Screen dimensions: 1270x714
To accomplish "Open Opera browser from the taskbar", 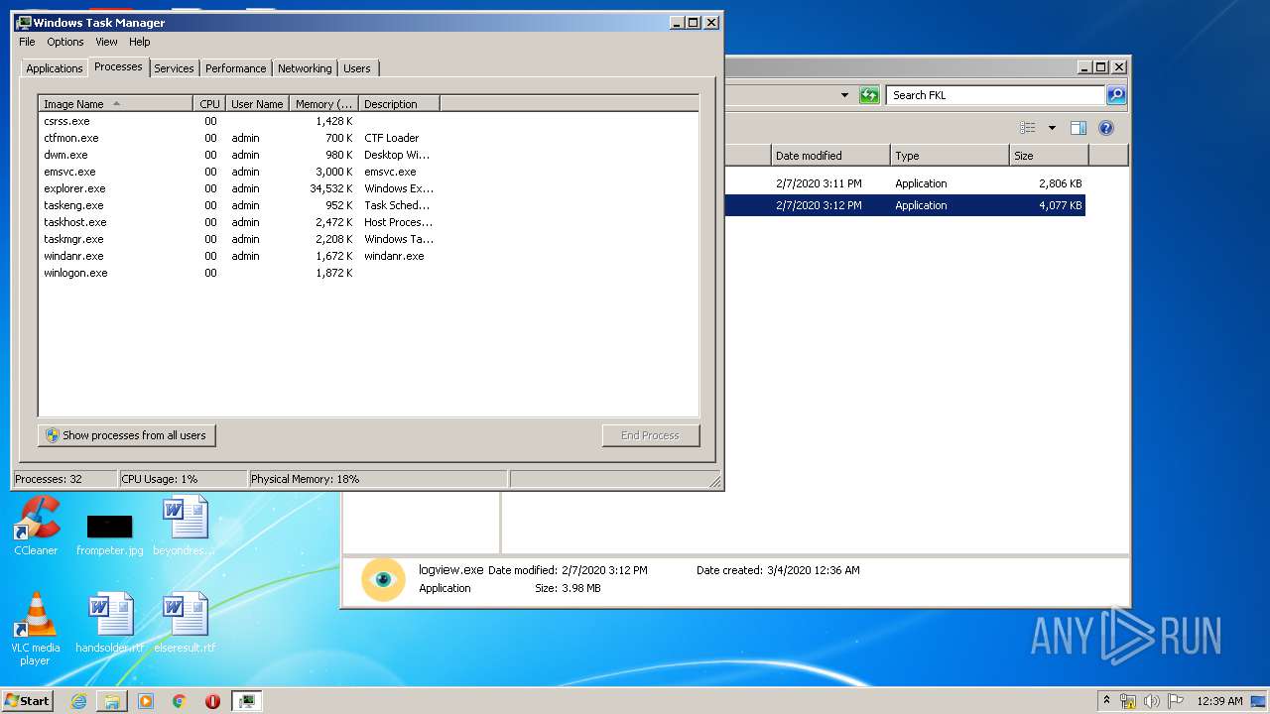I will point(212,701).
